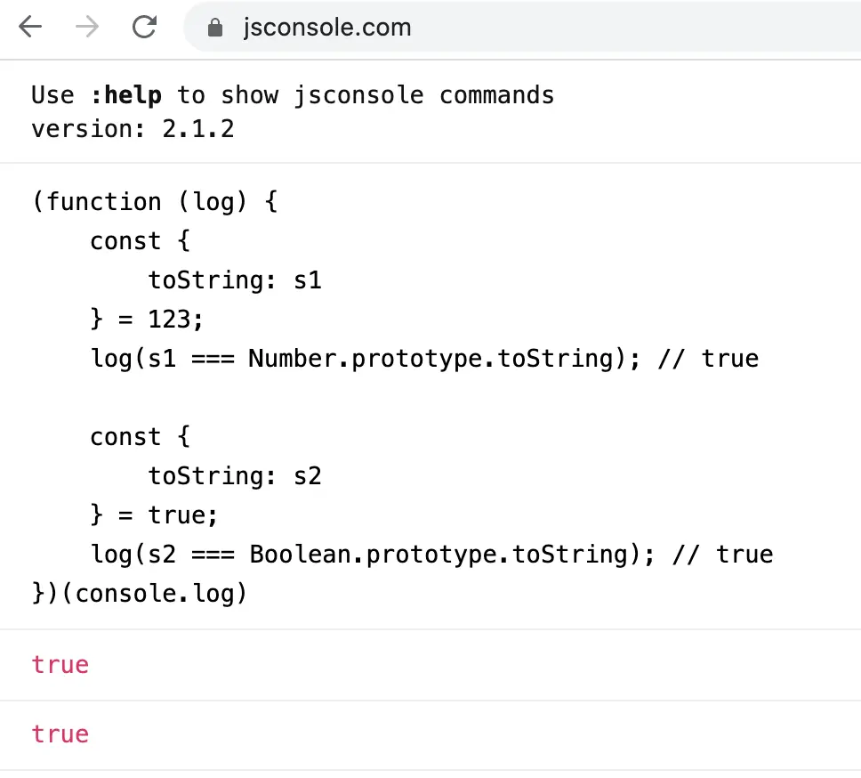Click the padlock site security icon
861x778 pixels.
tap(214, 27)
